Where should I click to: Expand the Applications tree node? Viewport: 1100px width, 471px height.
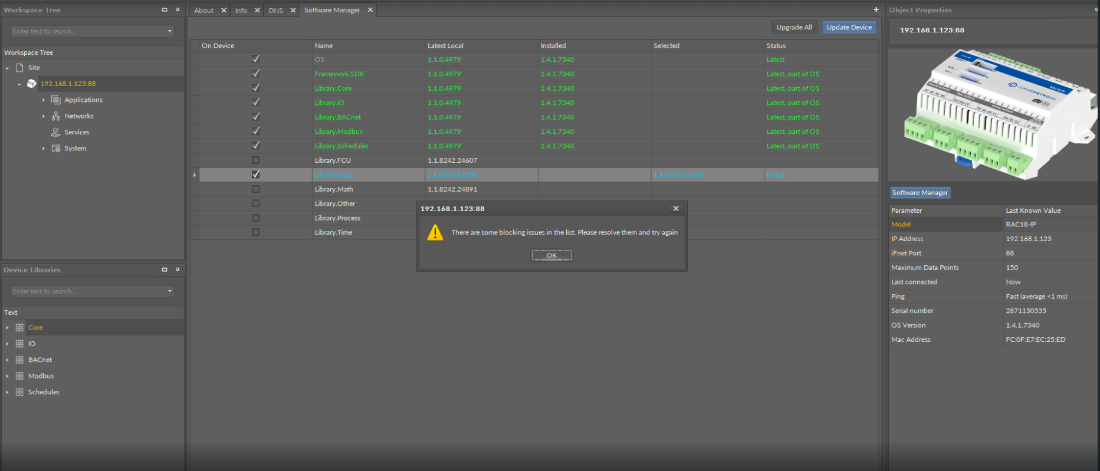[44, 100]
